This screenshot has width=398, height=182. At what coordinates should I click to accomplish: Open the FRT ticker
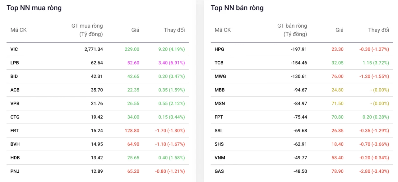coord(14,131)
